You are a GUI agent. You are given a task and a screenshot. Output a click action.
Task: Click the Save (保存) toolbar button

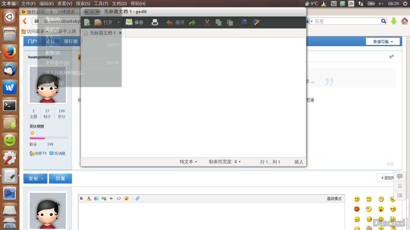[x=134, y=22]
